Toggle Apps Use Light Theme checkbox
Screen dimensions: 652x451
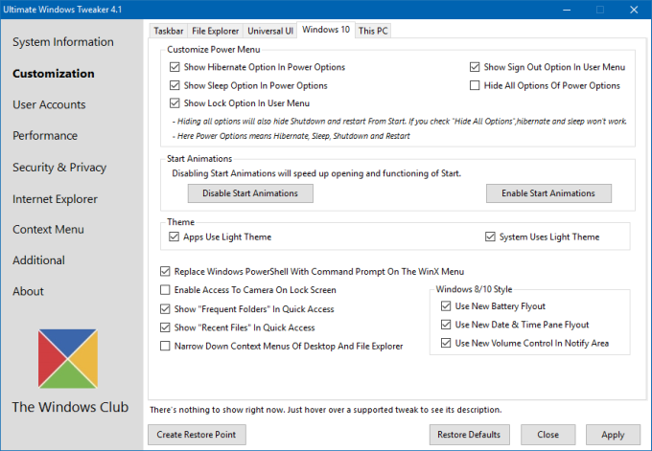(174, 237)
